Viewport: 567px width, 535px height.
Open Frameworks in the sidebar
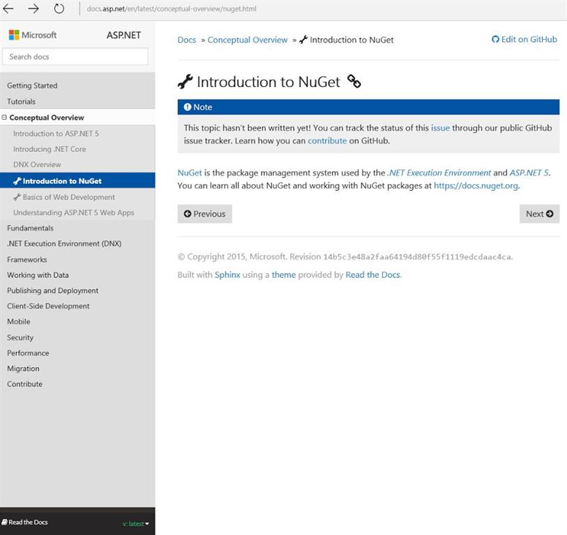coord(27,260)
